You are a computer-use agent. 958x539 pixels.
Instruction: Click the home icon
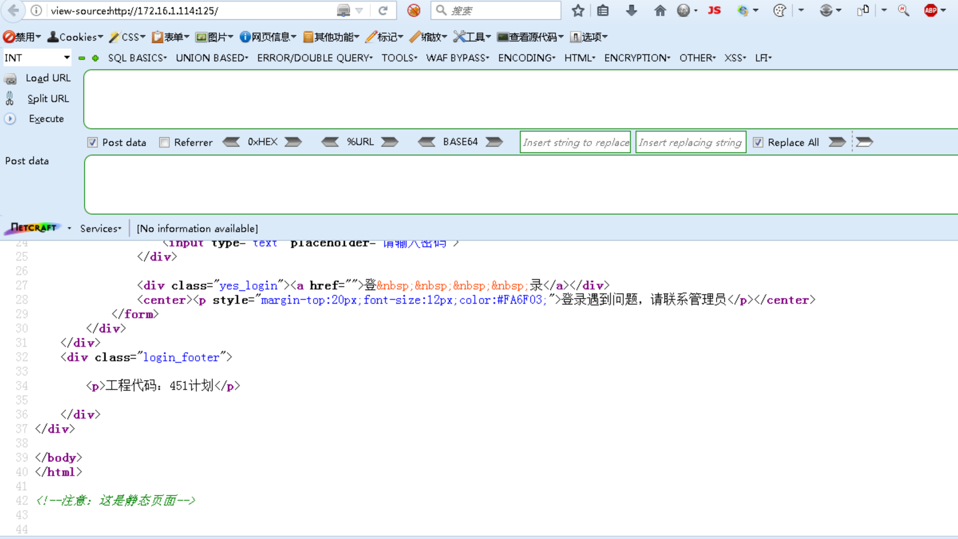pyautogui.click(x=660, y=11)
